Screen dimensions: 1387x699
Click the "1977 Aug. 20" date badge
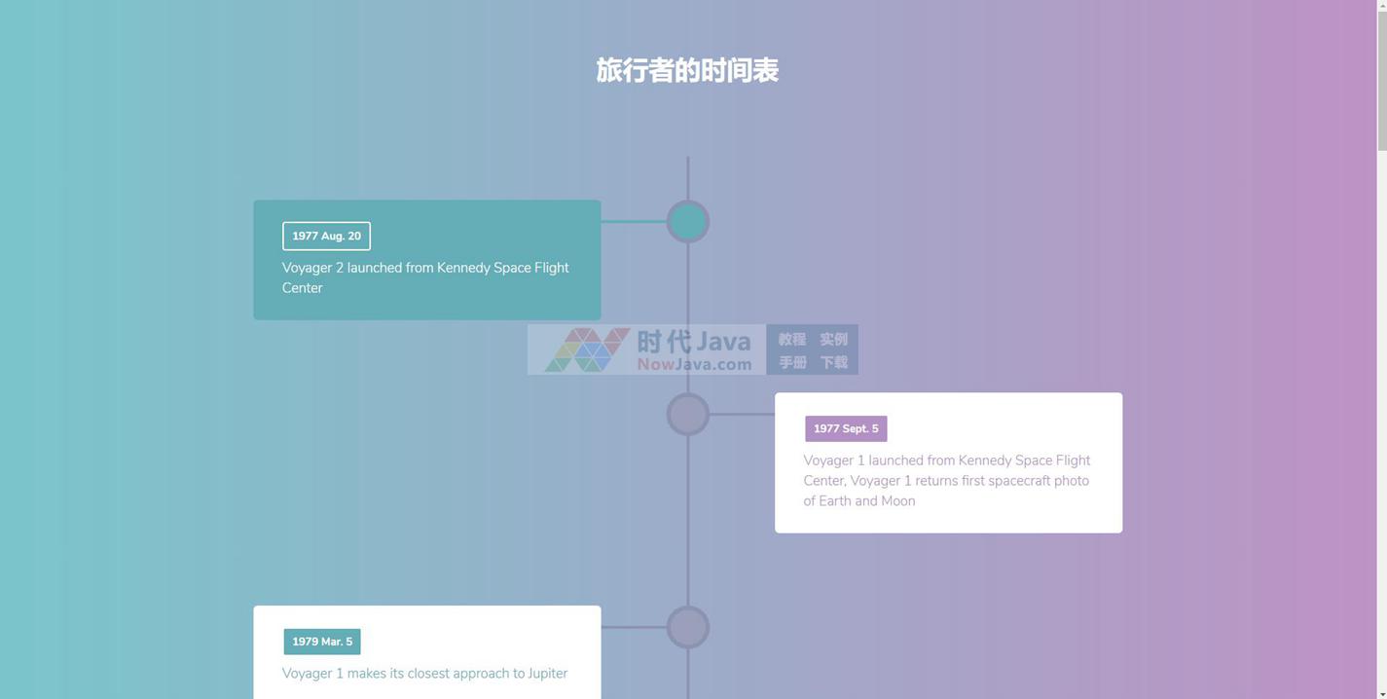click(326, 236)
